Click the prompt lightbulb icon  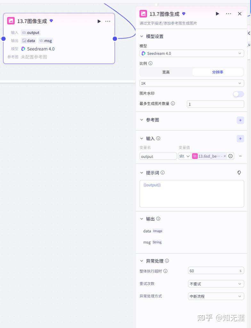pyautogui.click(x=239, y=173)
